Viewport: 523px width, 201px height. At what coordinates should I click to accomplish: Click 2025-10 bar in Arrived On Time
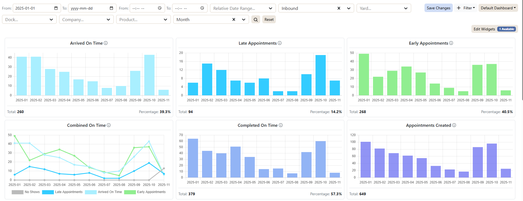coord(149,75)
